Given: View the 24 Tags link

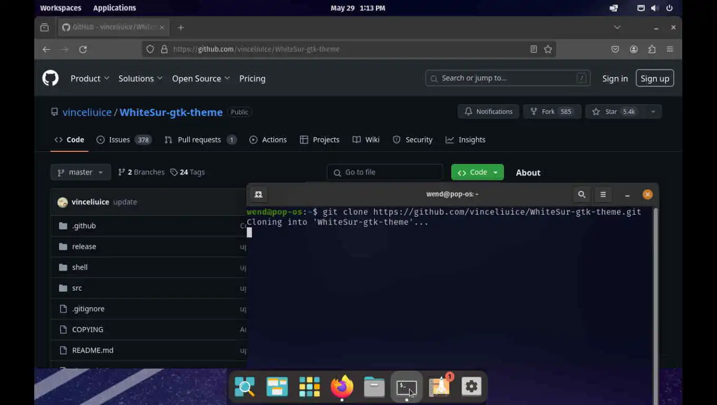Looking at the screenshot, I should tap(188, 172).
